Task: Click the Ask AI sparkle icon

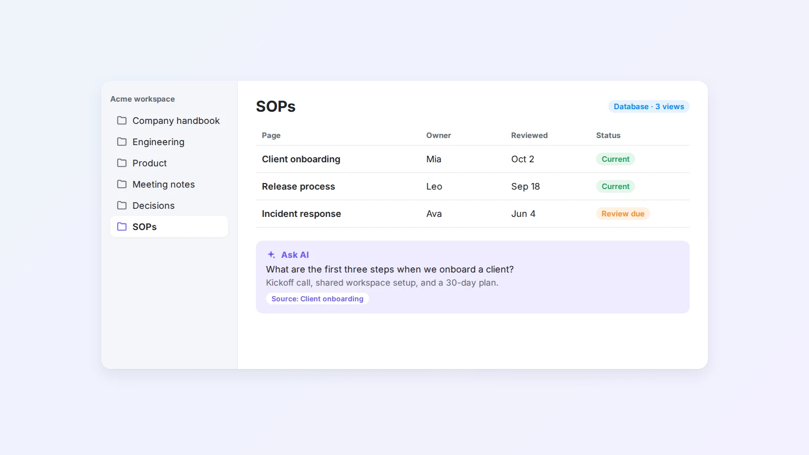Action: click(x=272, y=254)
